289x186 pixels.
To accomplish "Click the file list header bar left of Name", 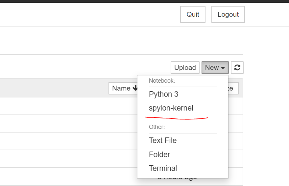I will click(x=53, y=88).
